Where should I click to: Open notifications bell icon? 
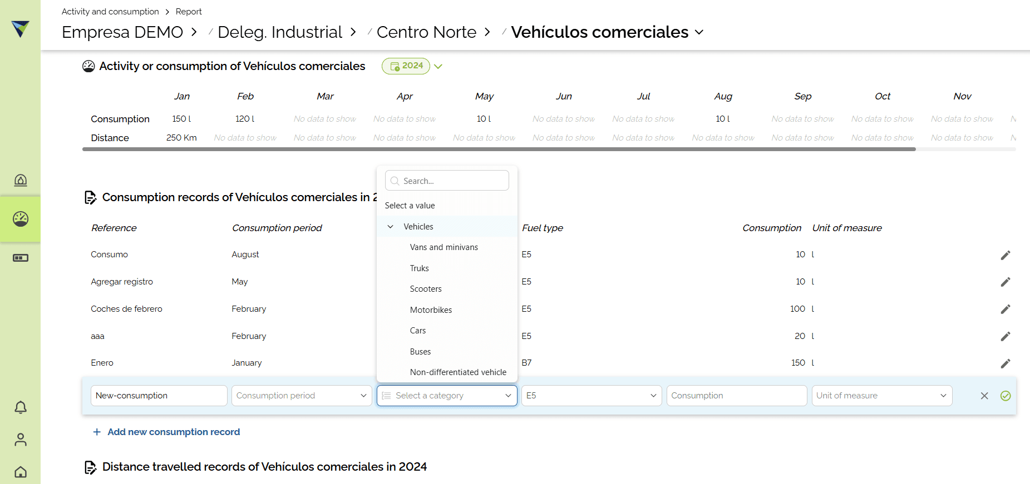21,407
